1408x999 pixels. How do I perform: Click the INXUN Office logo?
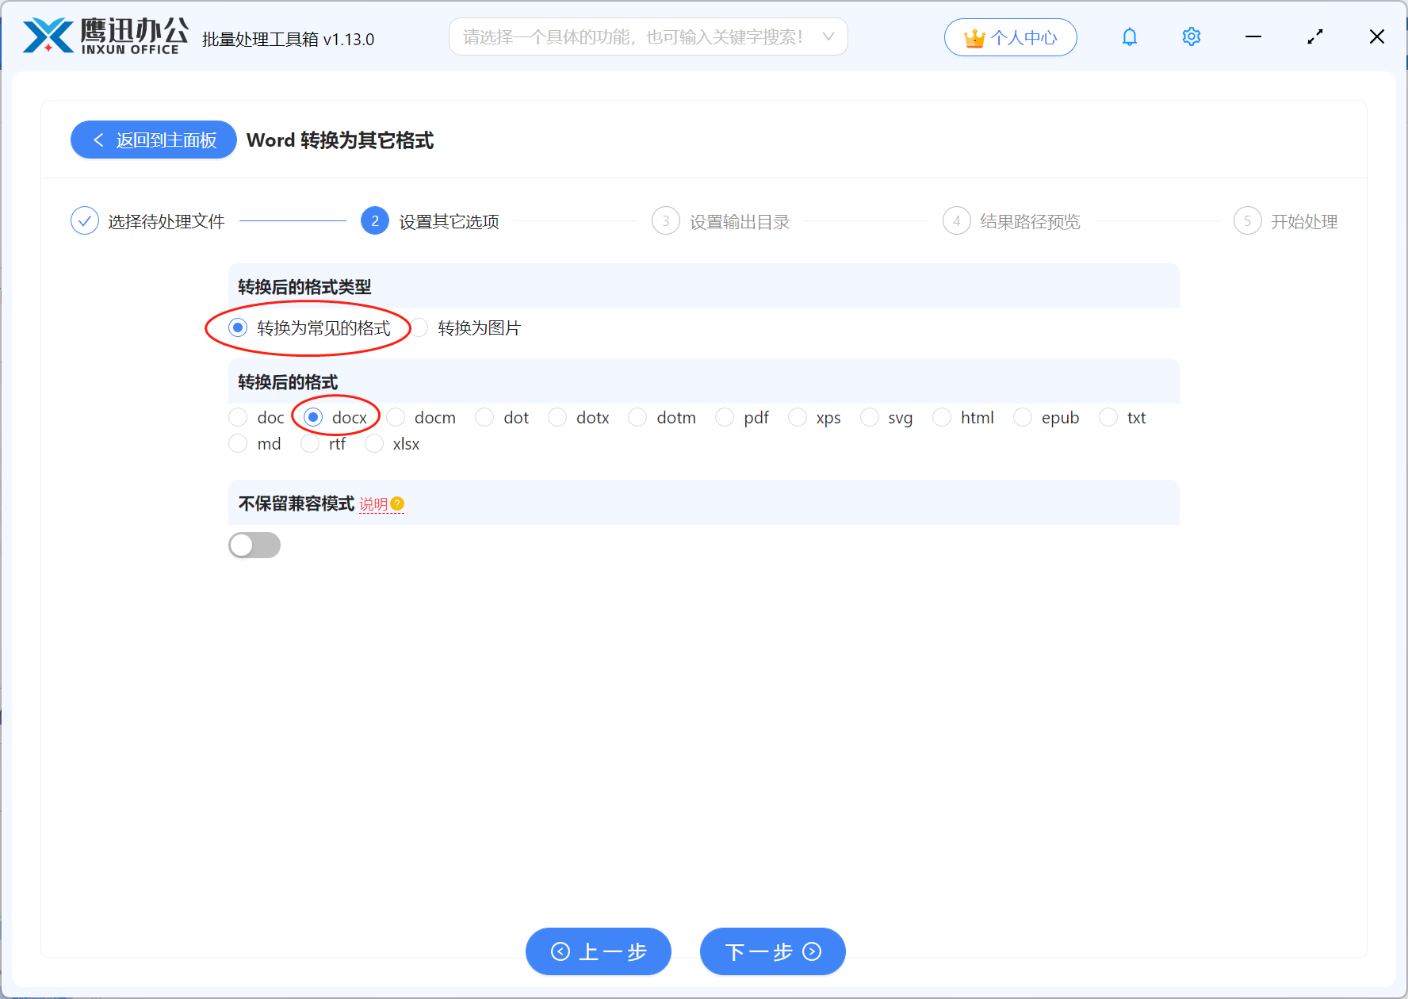[101, 36]
